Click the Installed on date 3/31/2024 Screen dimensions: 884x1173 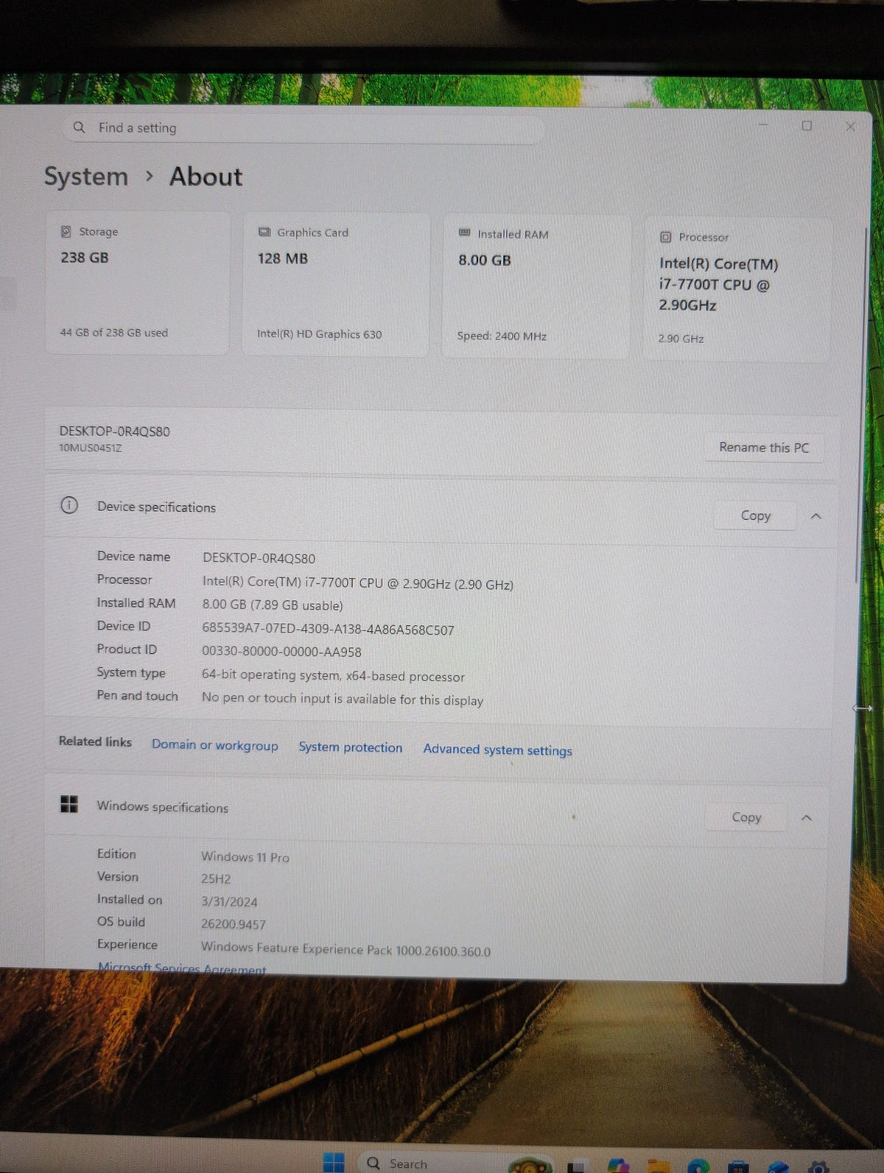point(229,902)
